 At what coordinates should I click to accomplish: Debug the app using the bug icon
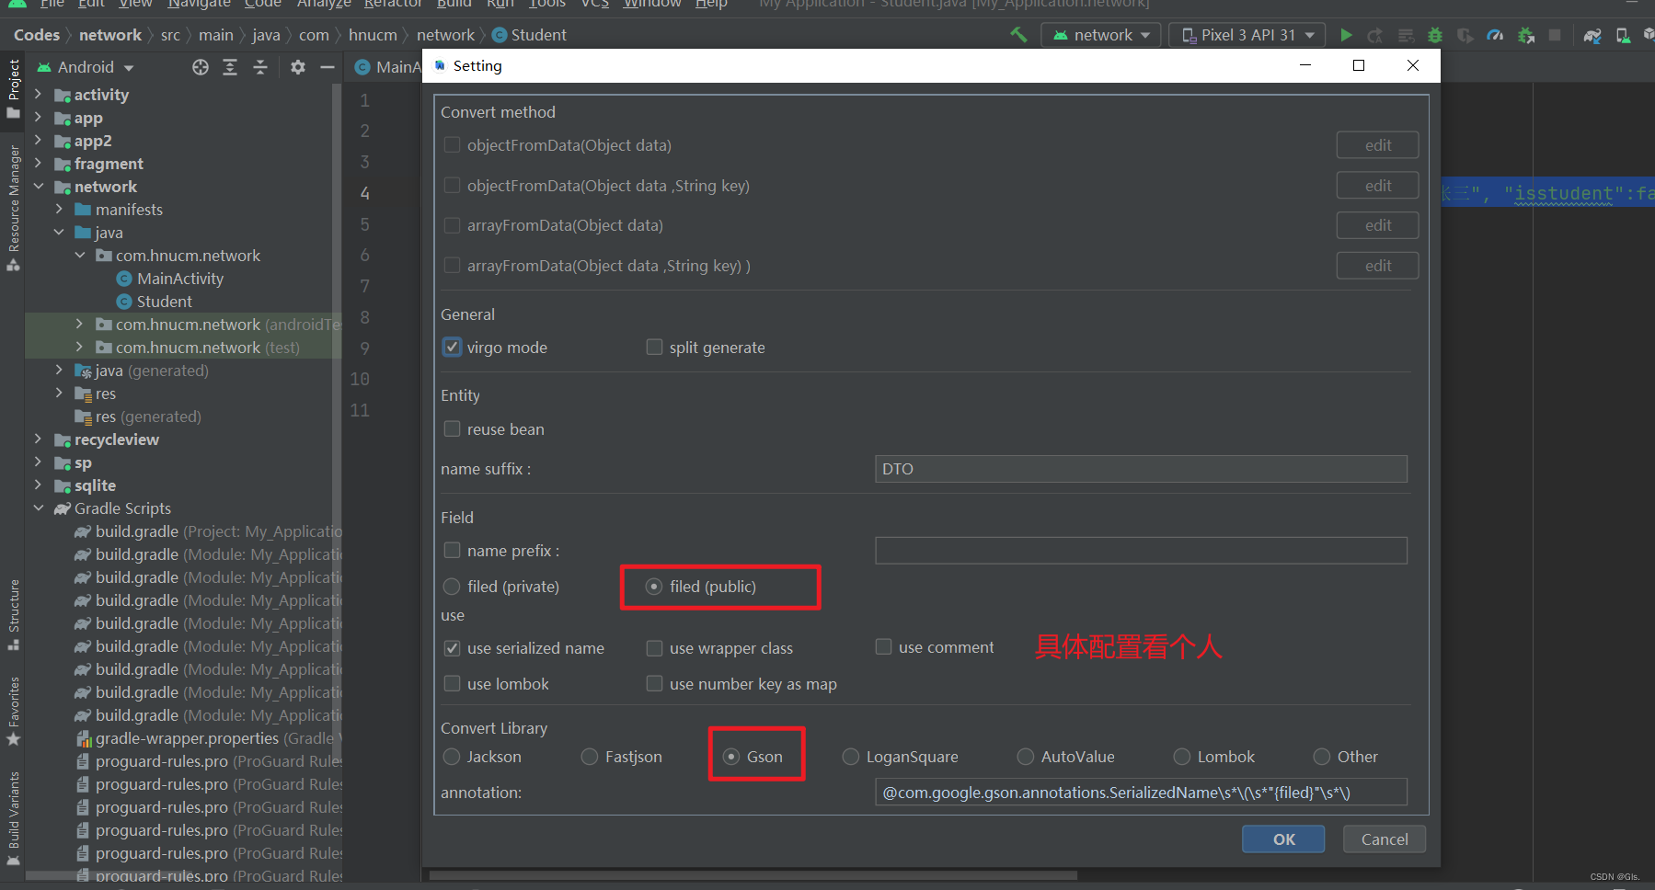click(x=1435, y=35)
